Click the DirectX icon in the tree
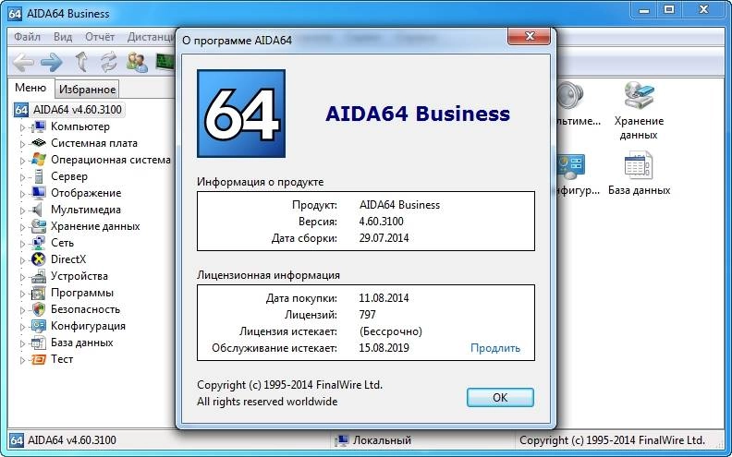The height and width of the screenshot is (457, 732). tap(38, 259)
